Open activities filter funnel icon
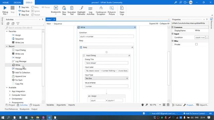 (x=18, y=24)
